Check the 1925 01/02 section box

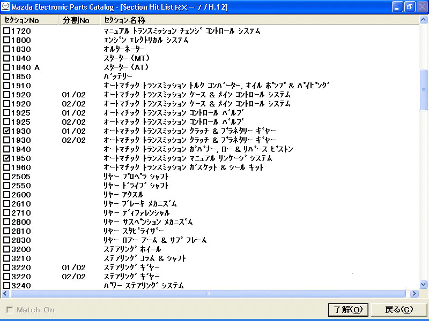(6, 113)
